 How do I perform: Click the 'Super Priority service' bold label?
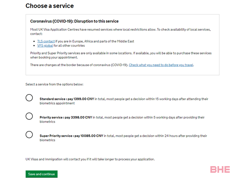tap(56, 136)
